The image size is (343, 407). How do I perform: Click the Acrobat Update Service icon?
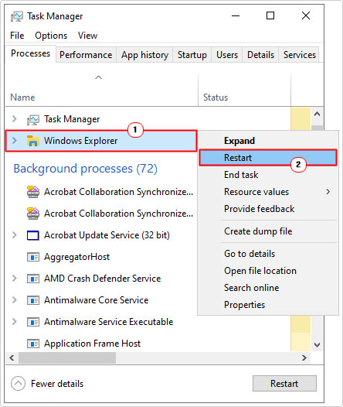pos(33,235)
